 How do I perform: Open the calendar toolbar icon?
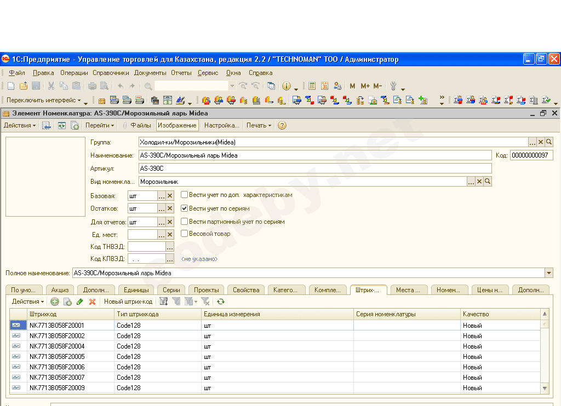324,86
